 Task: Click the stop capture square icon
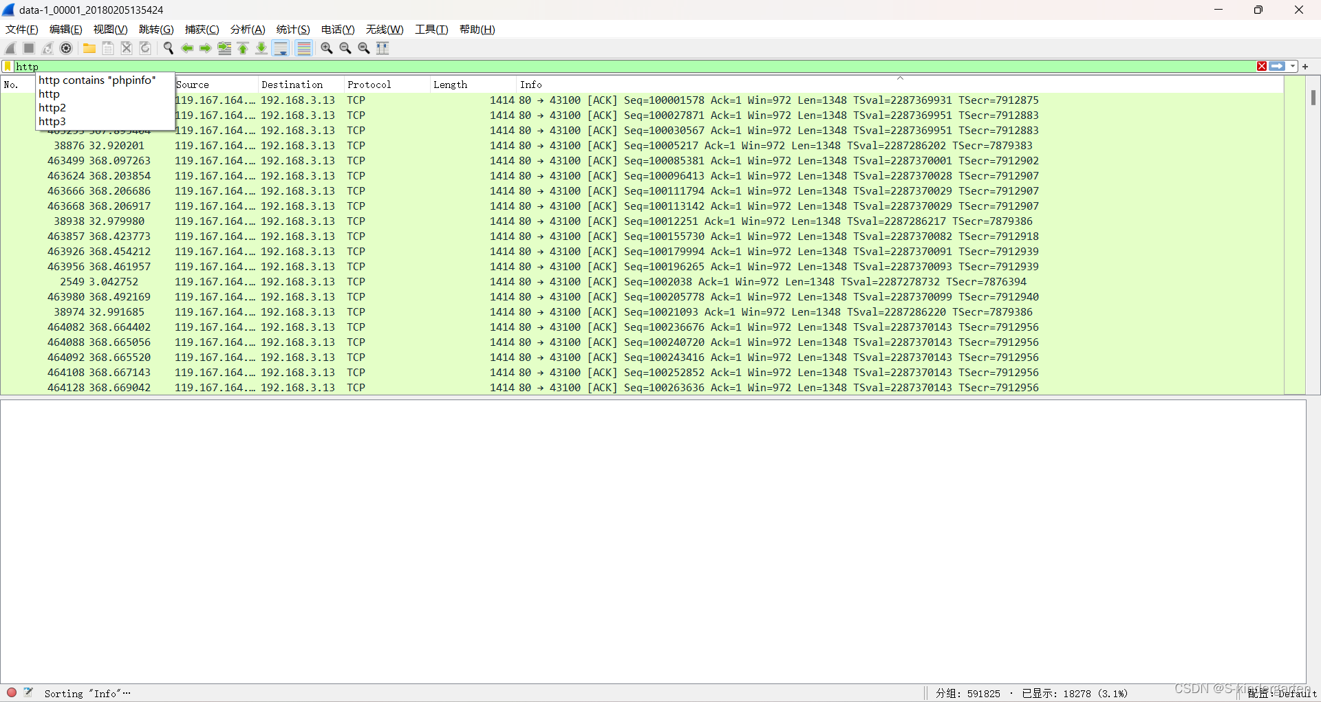[x=29, y=48]
